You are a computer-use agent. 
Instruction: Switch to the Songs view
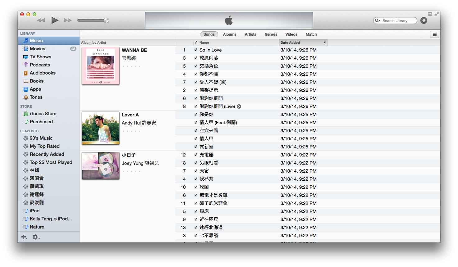tap(209, 34)
